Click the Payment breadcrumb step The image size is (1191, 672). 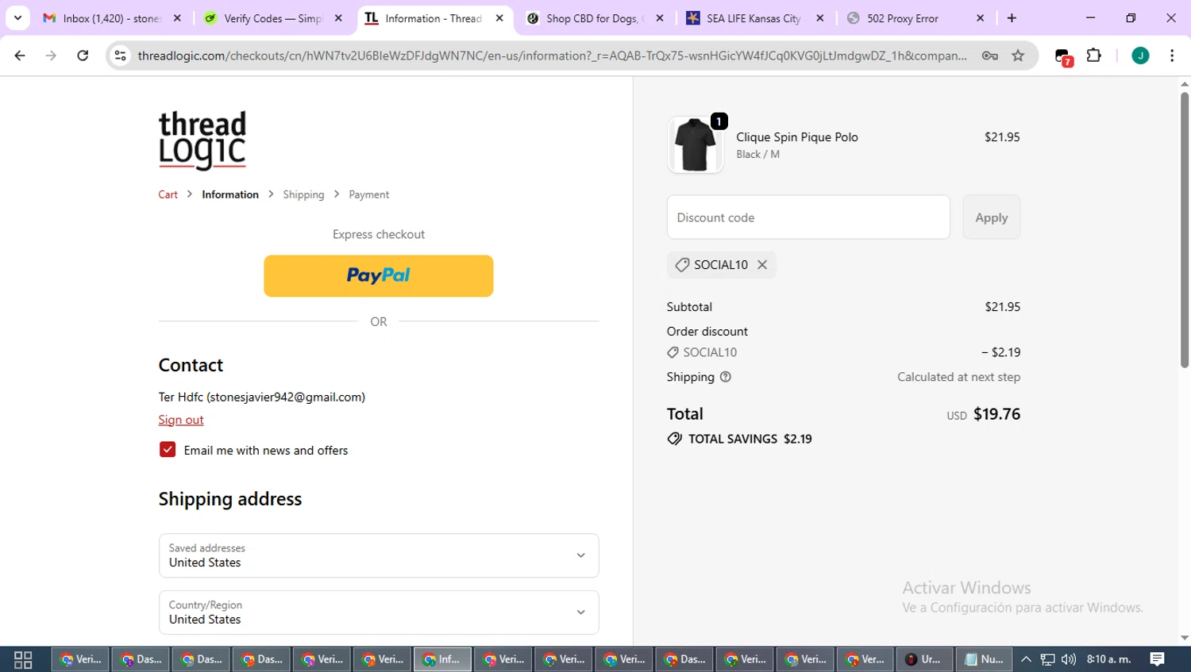coord(369,194)
